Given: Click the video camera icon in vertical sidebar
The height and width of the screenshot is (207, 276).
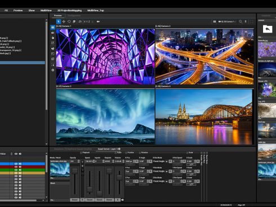Looking at the screenshot, I should point(53,33).
